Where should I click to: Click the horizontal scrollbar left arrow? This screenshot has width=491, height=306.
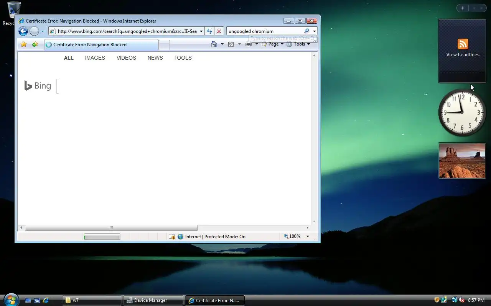point(21,228)
